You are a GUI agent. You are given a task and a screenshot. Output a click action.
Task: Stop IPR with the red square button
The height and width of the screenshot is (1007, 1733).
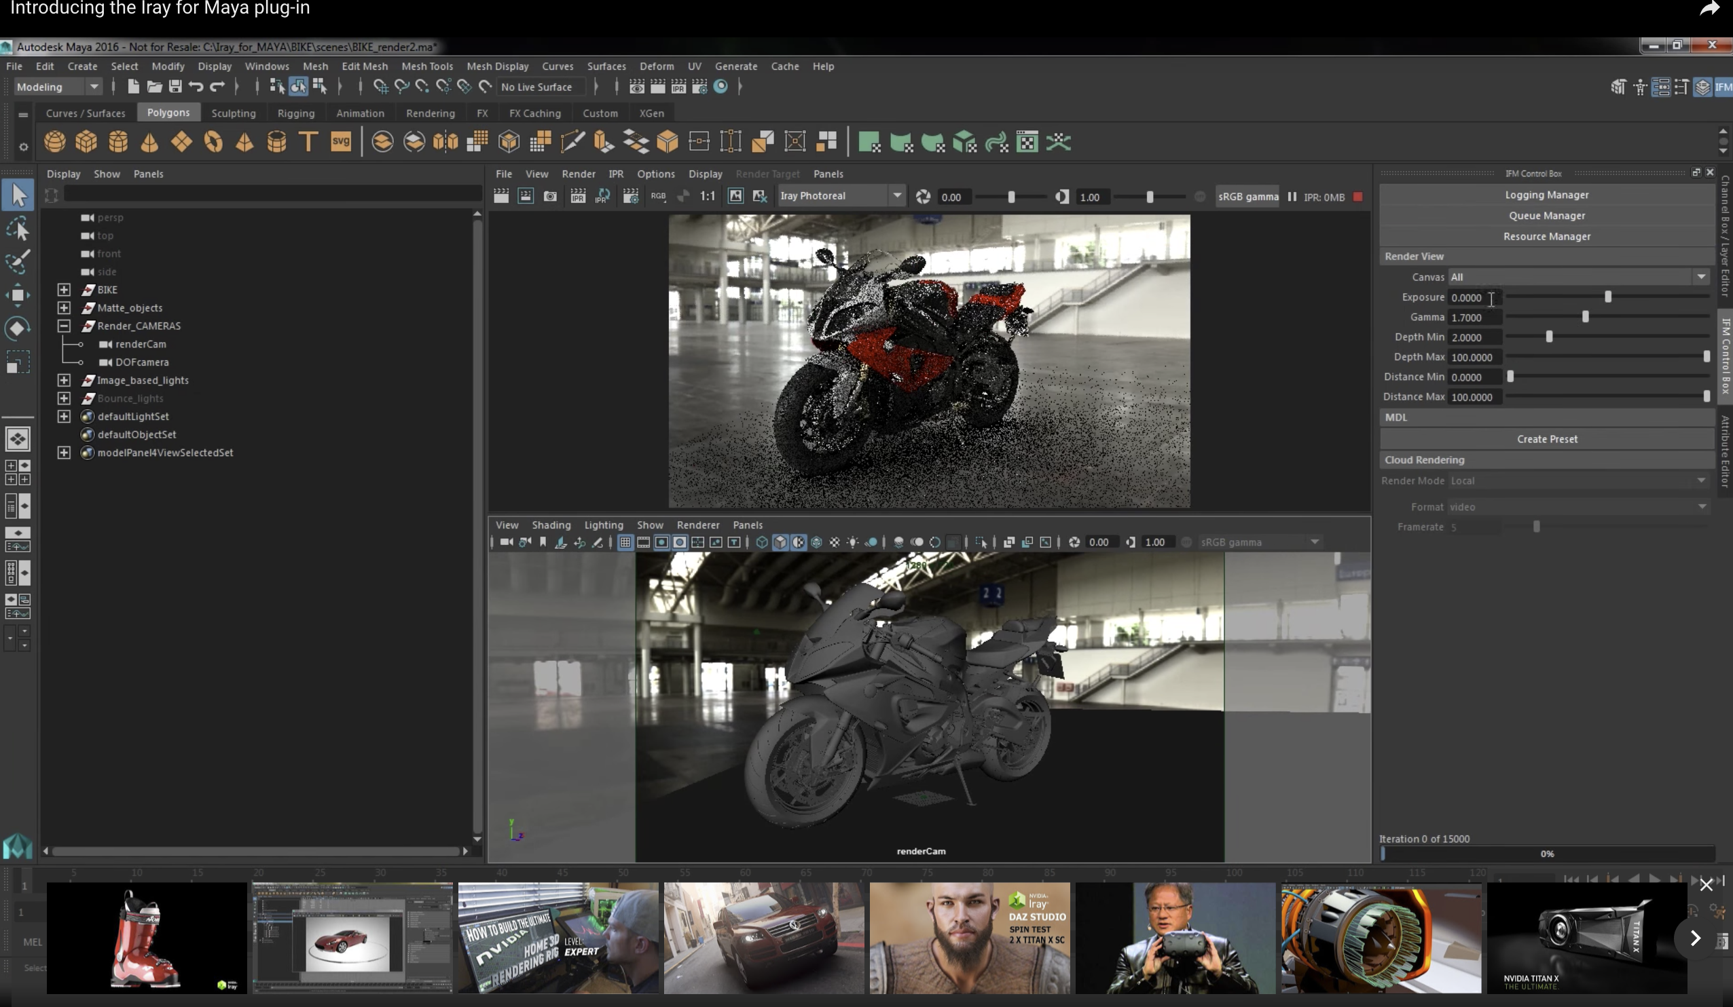(x=1358, y=197)
